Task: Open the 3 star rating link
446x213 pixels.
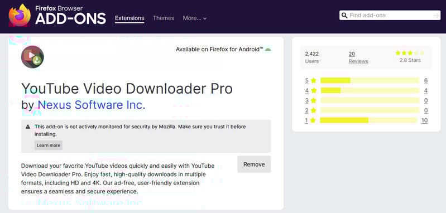Action: click(307, 100)
